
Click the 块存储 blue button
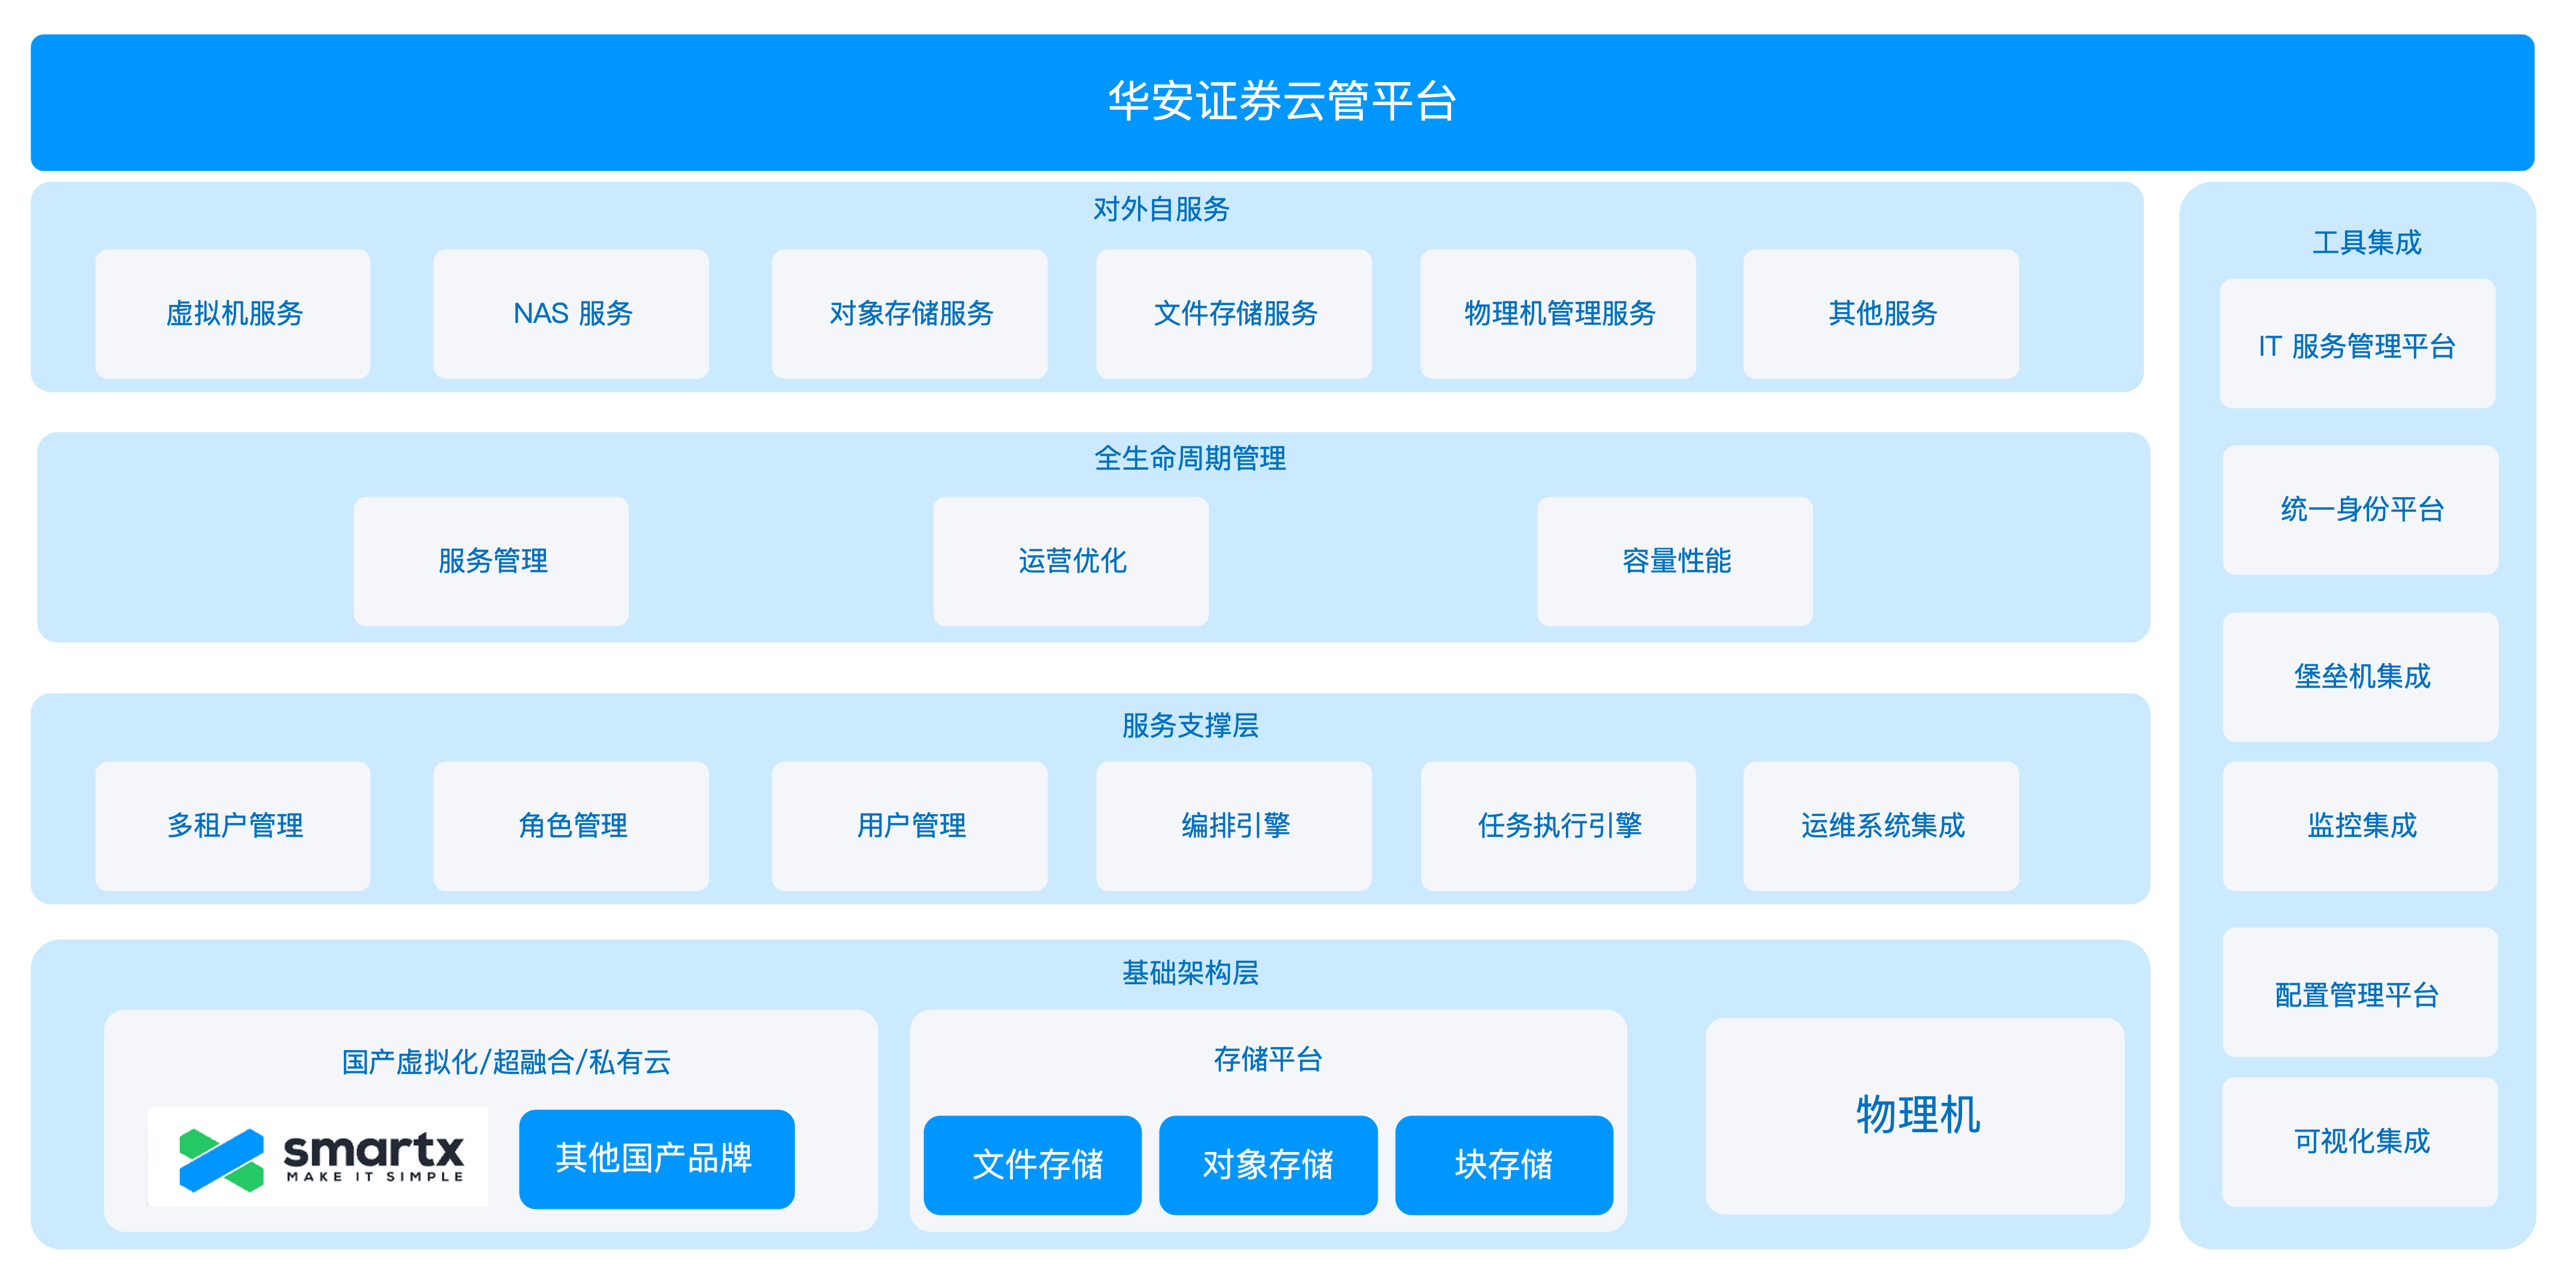click(1503, 1165)
